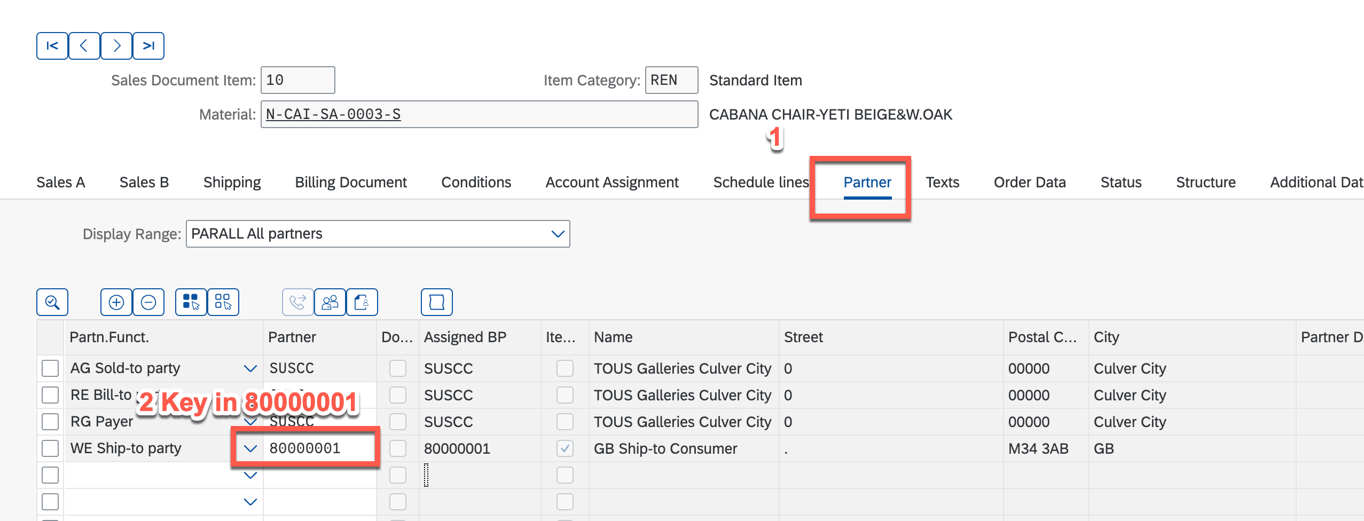This screenshot has width=1364, height=521.
Task: Open the N-CAI-SA-0003-S material link
Action: [x=333, y=114]
